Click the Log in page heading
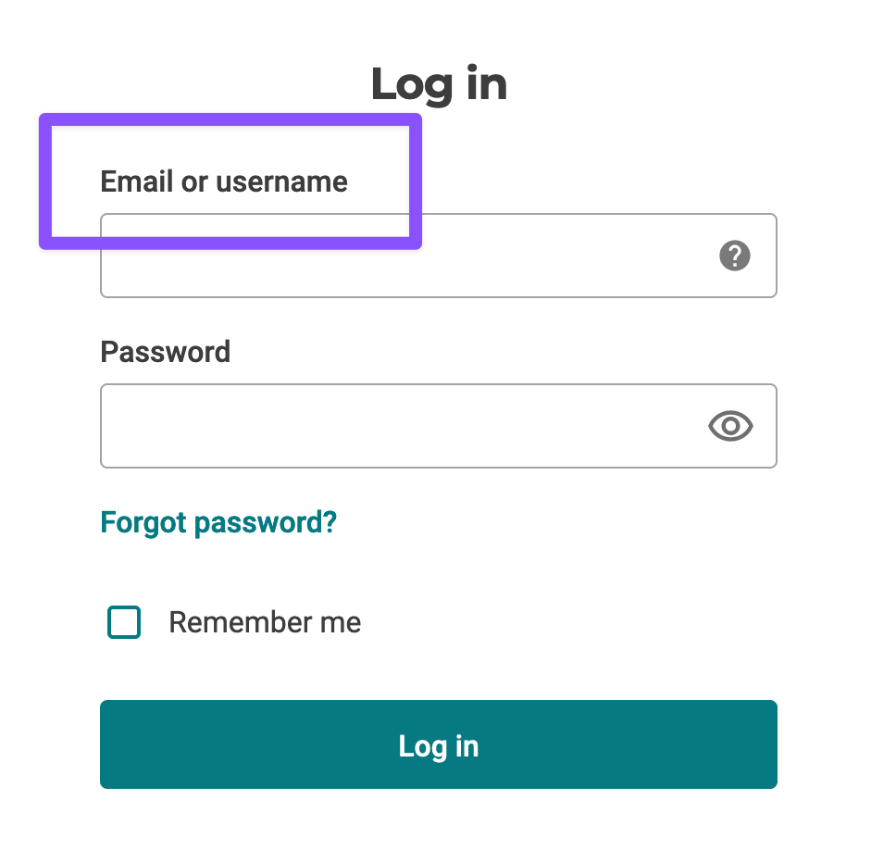Screen dimensions: 896x850 439,84
